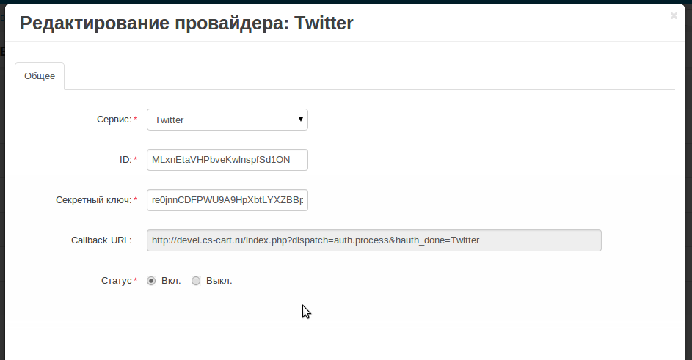Click the Секретный ключ field label

(93, 200)
